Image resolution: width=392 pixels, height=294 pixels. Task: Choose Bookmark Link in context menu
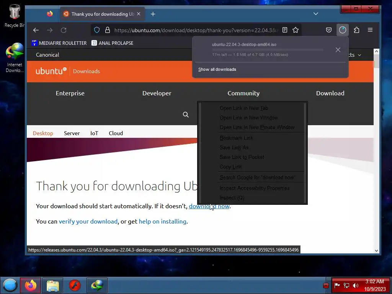[253, 138]
